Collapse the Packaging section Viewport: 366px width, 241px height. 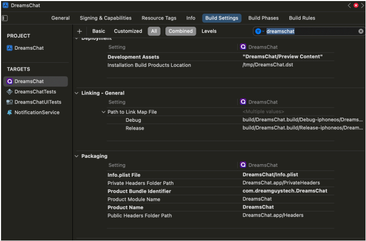[x=76, y=156]
